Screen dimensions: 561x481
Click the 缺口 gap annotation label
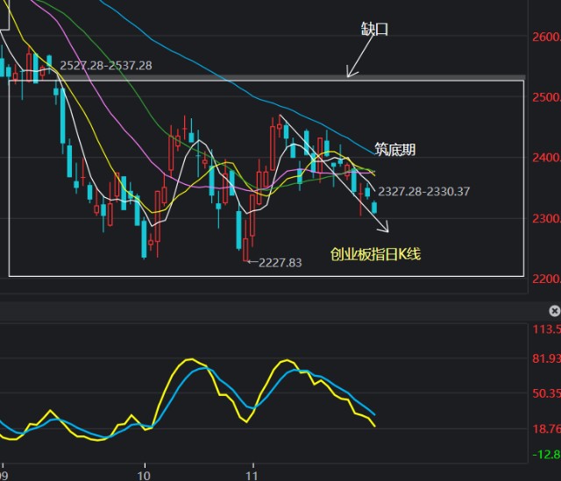(374, 29)
